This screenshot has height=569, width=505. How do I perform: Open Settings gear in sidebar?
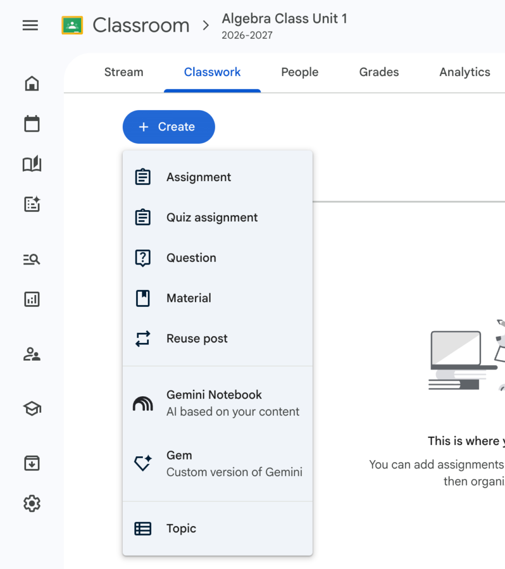32,503
